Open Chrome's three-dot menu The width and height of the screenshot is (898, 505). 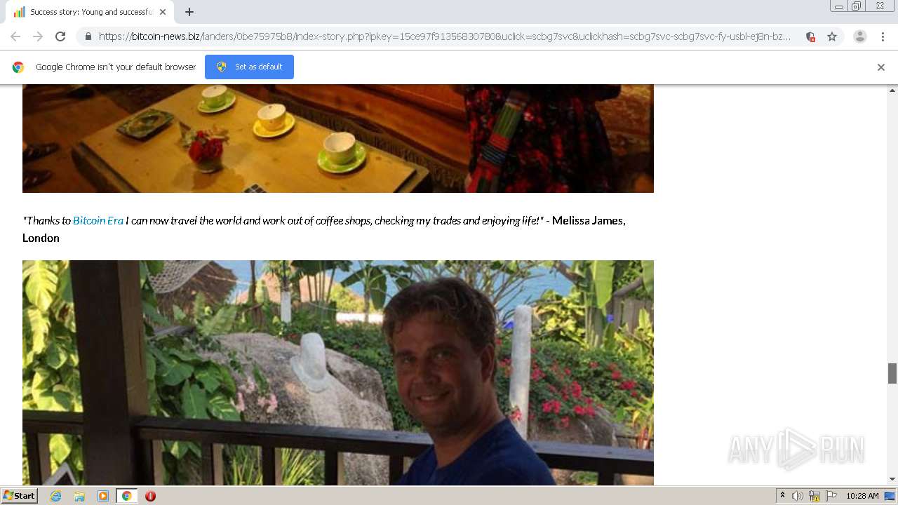[x=883, y=36]
